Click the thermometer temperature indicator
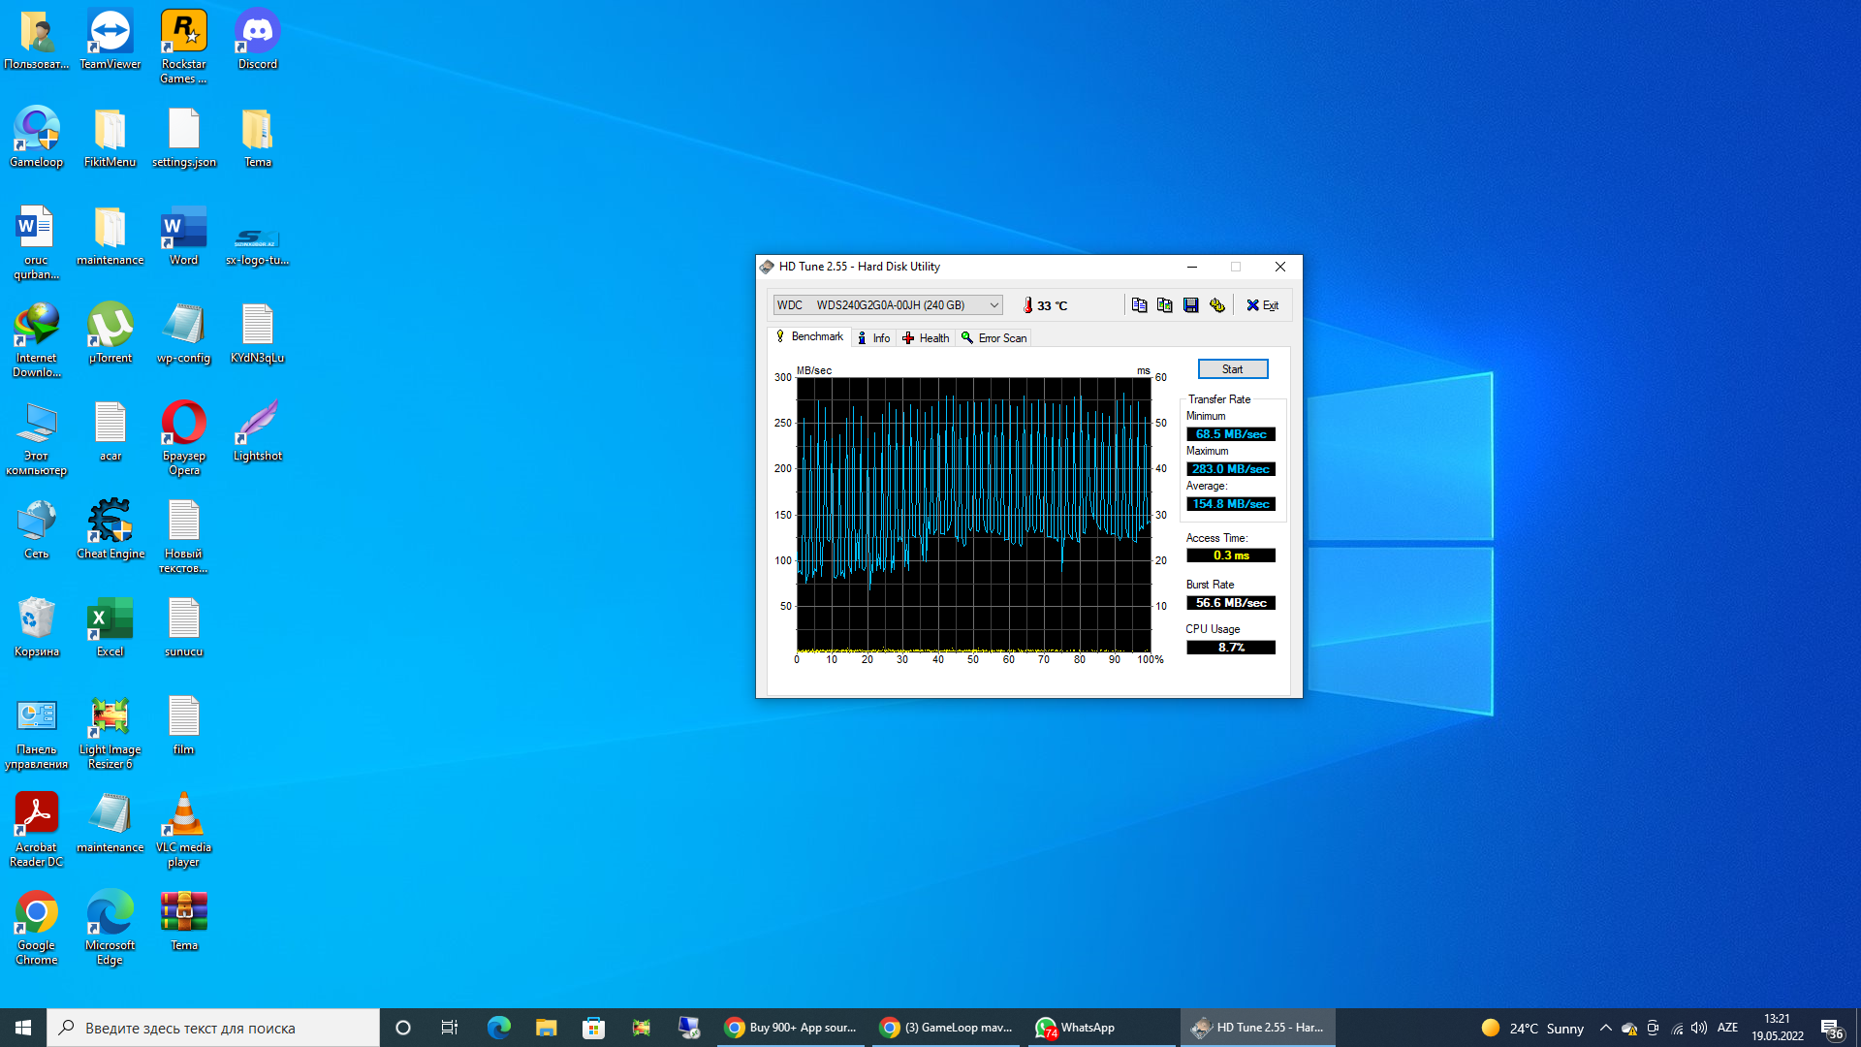Viewport: 1861px width, 1047px height. [x=1028, y=305]
